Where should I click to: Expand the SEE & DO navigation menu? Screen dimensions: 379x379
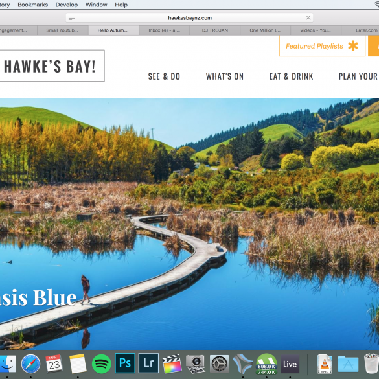[164, 76]
